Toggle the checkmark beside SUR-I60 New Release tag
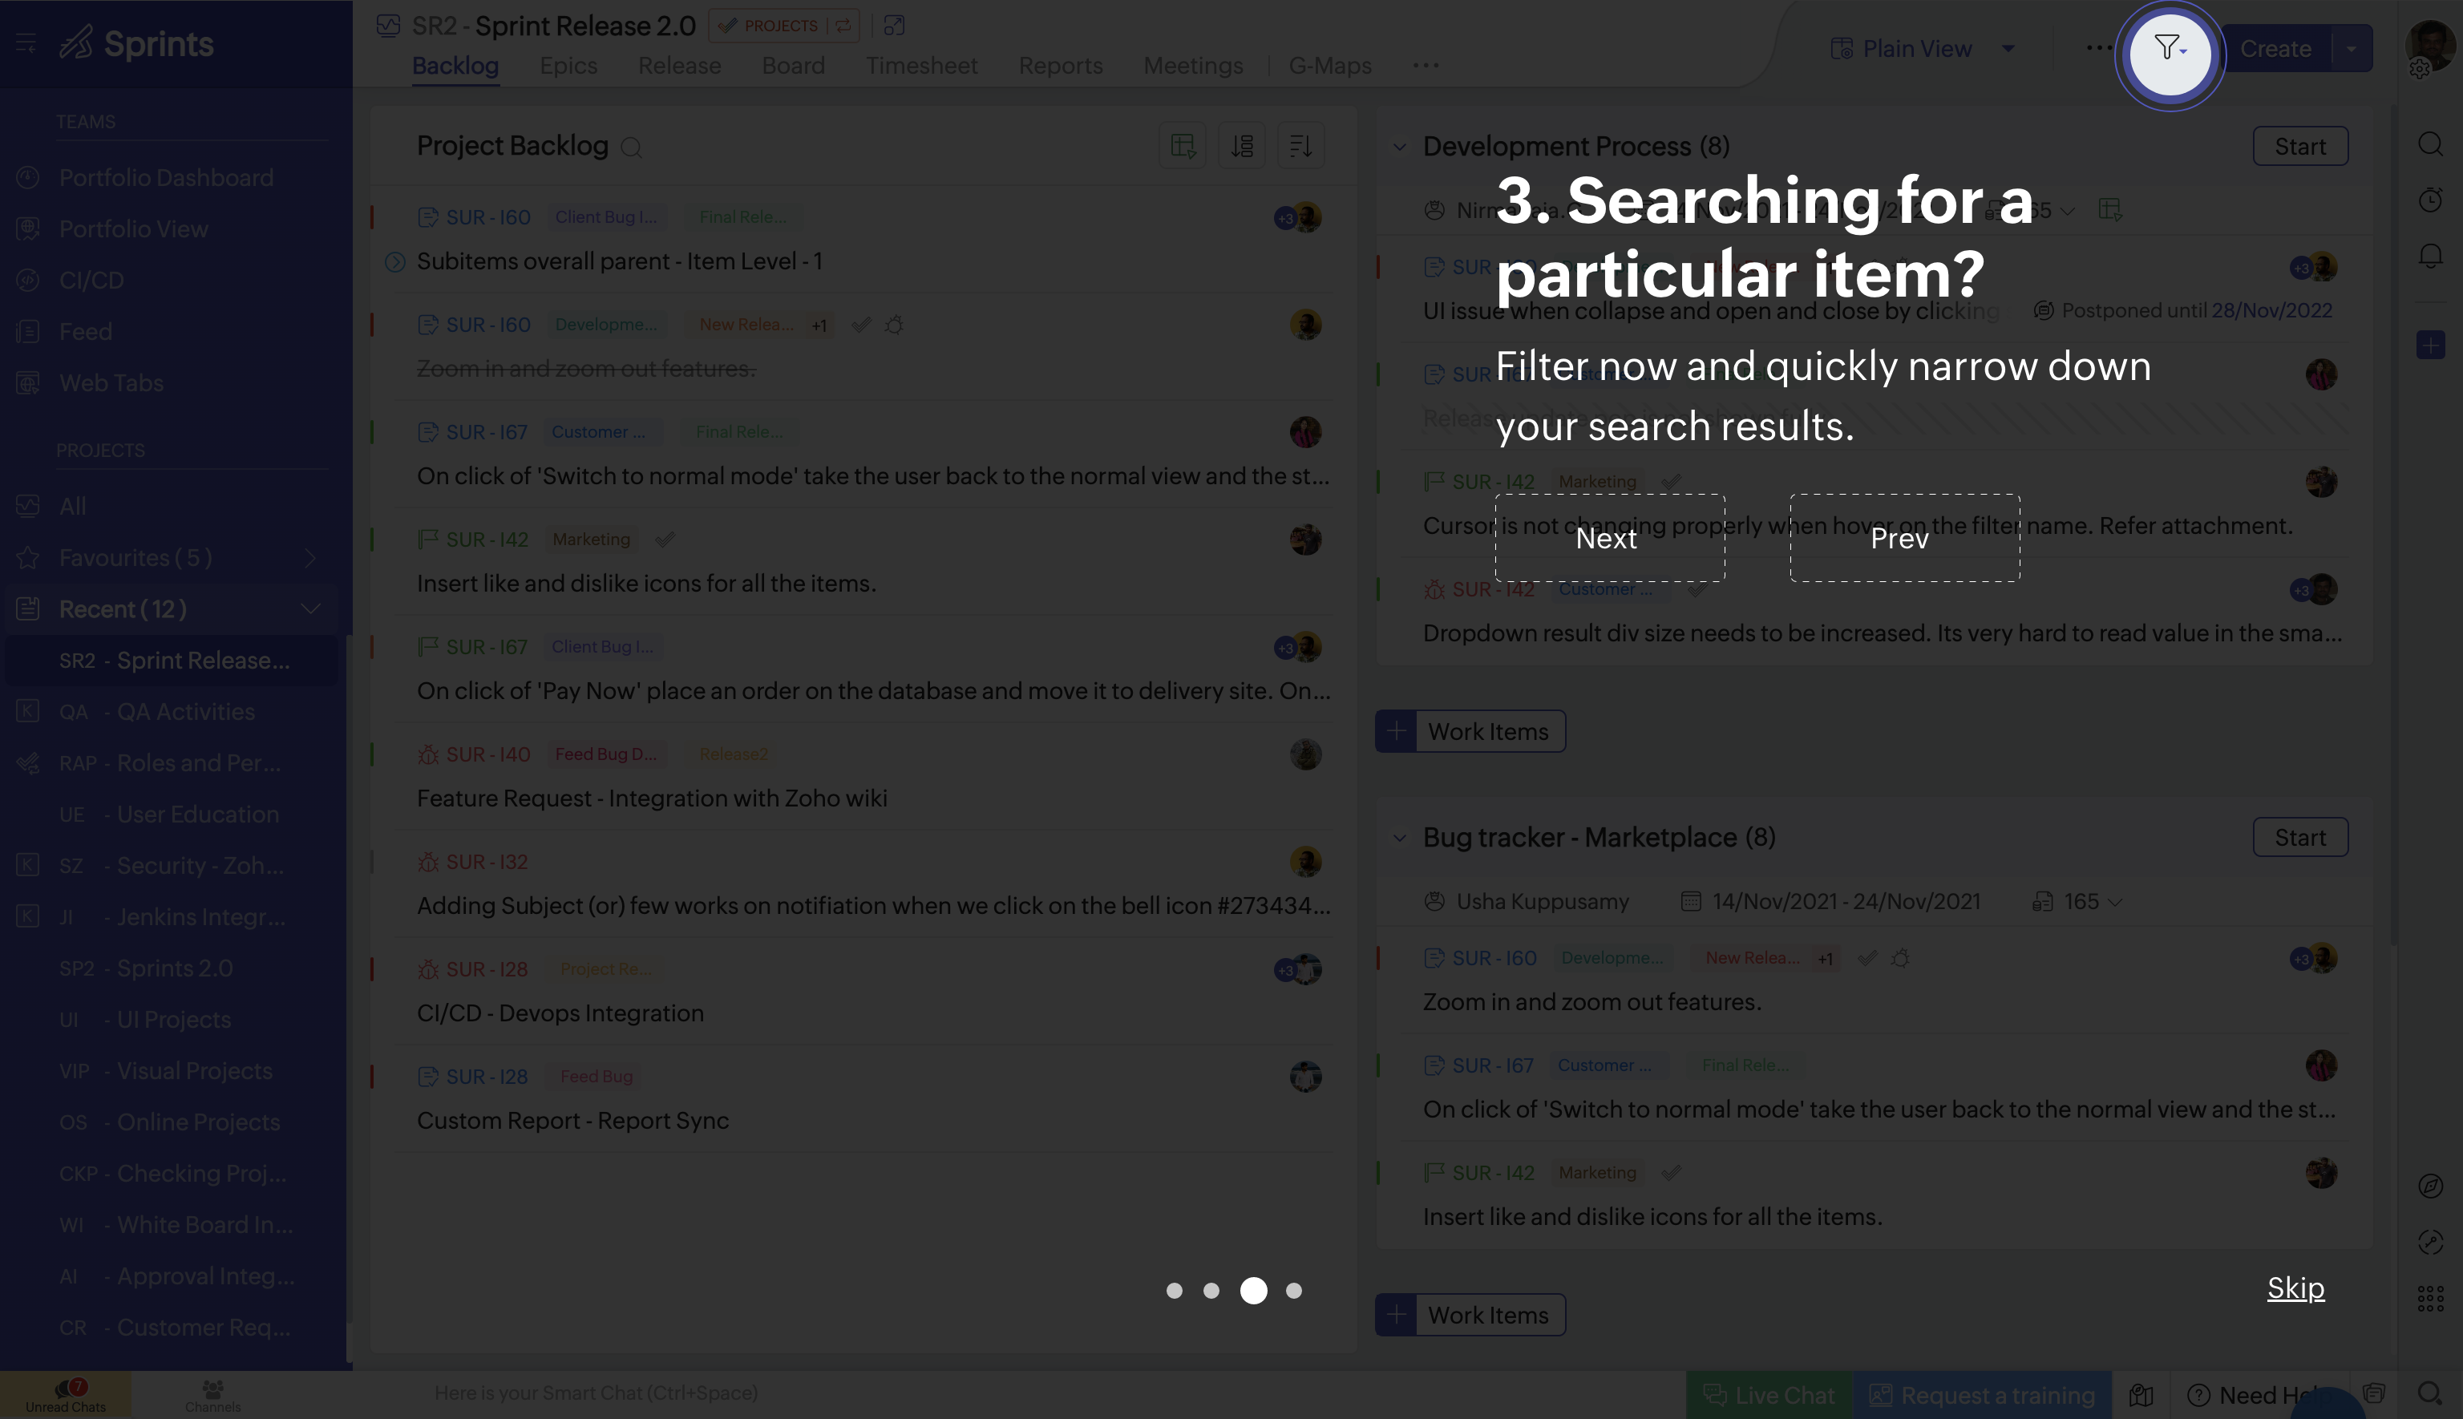The height and width of the screenshot is (1419, 2463). tap(862, 325)
